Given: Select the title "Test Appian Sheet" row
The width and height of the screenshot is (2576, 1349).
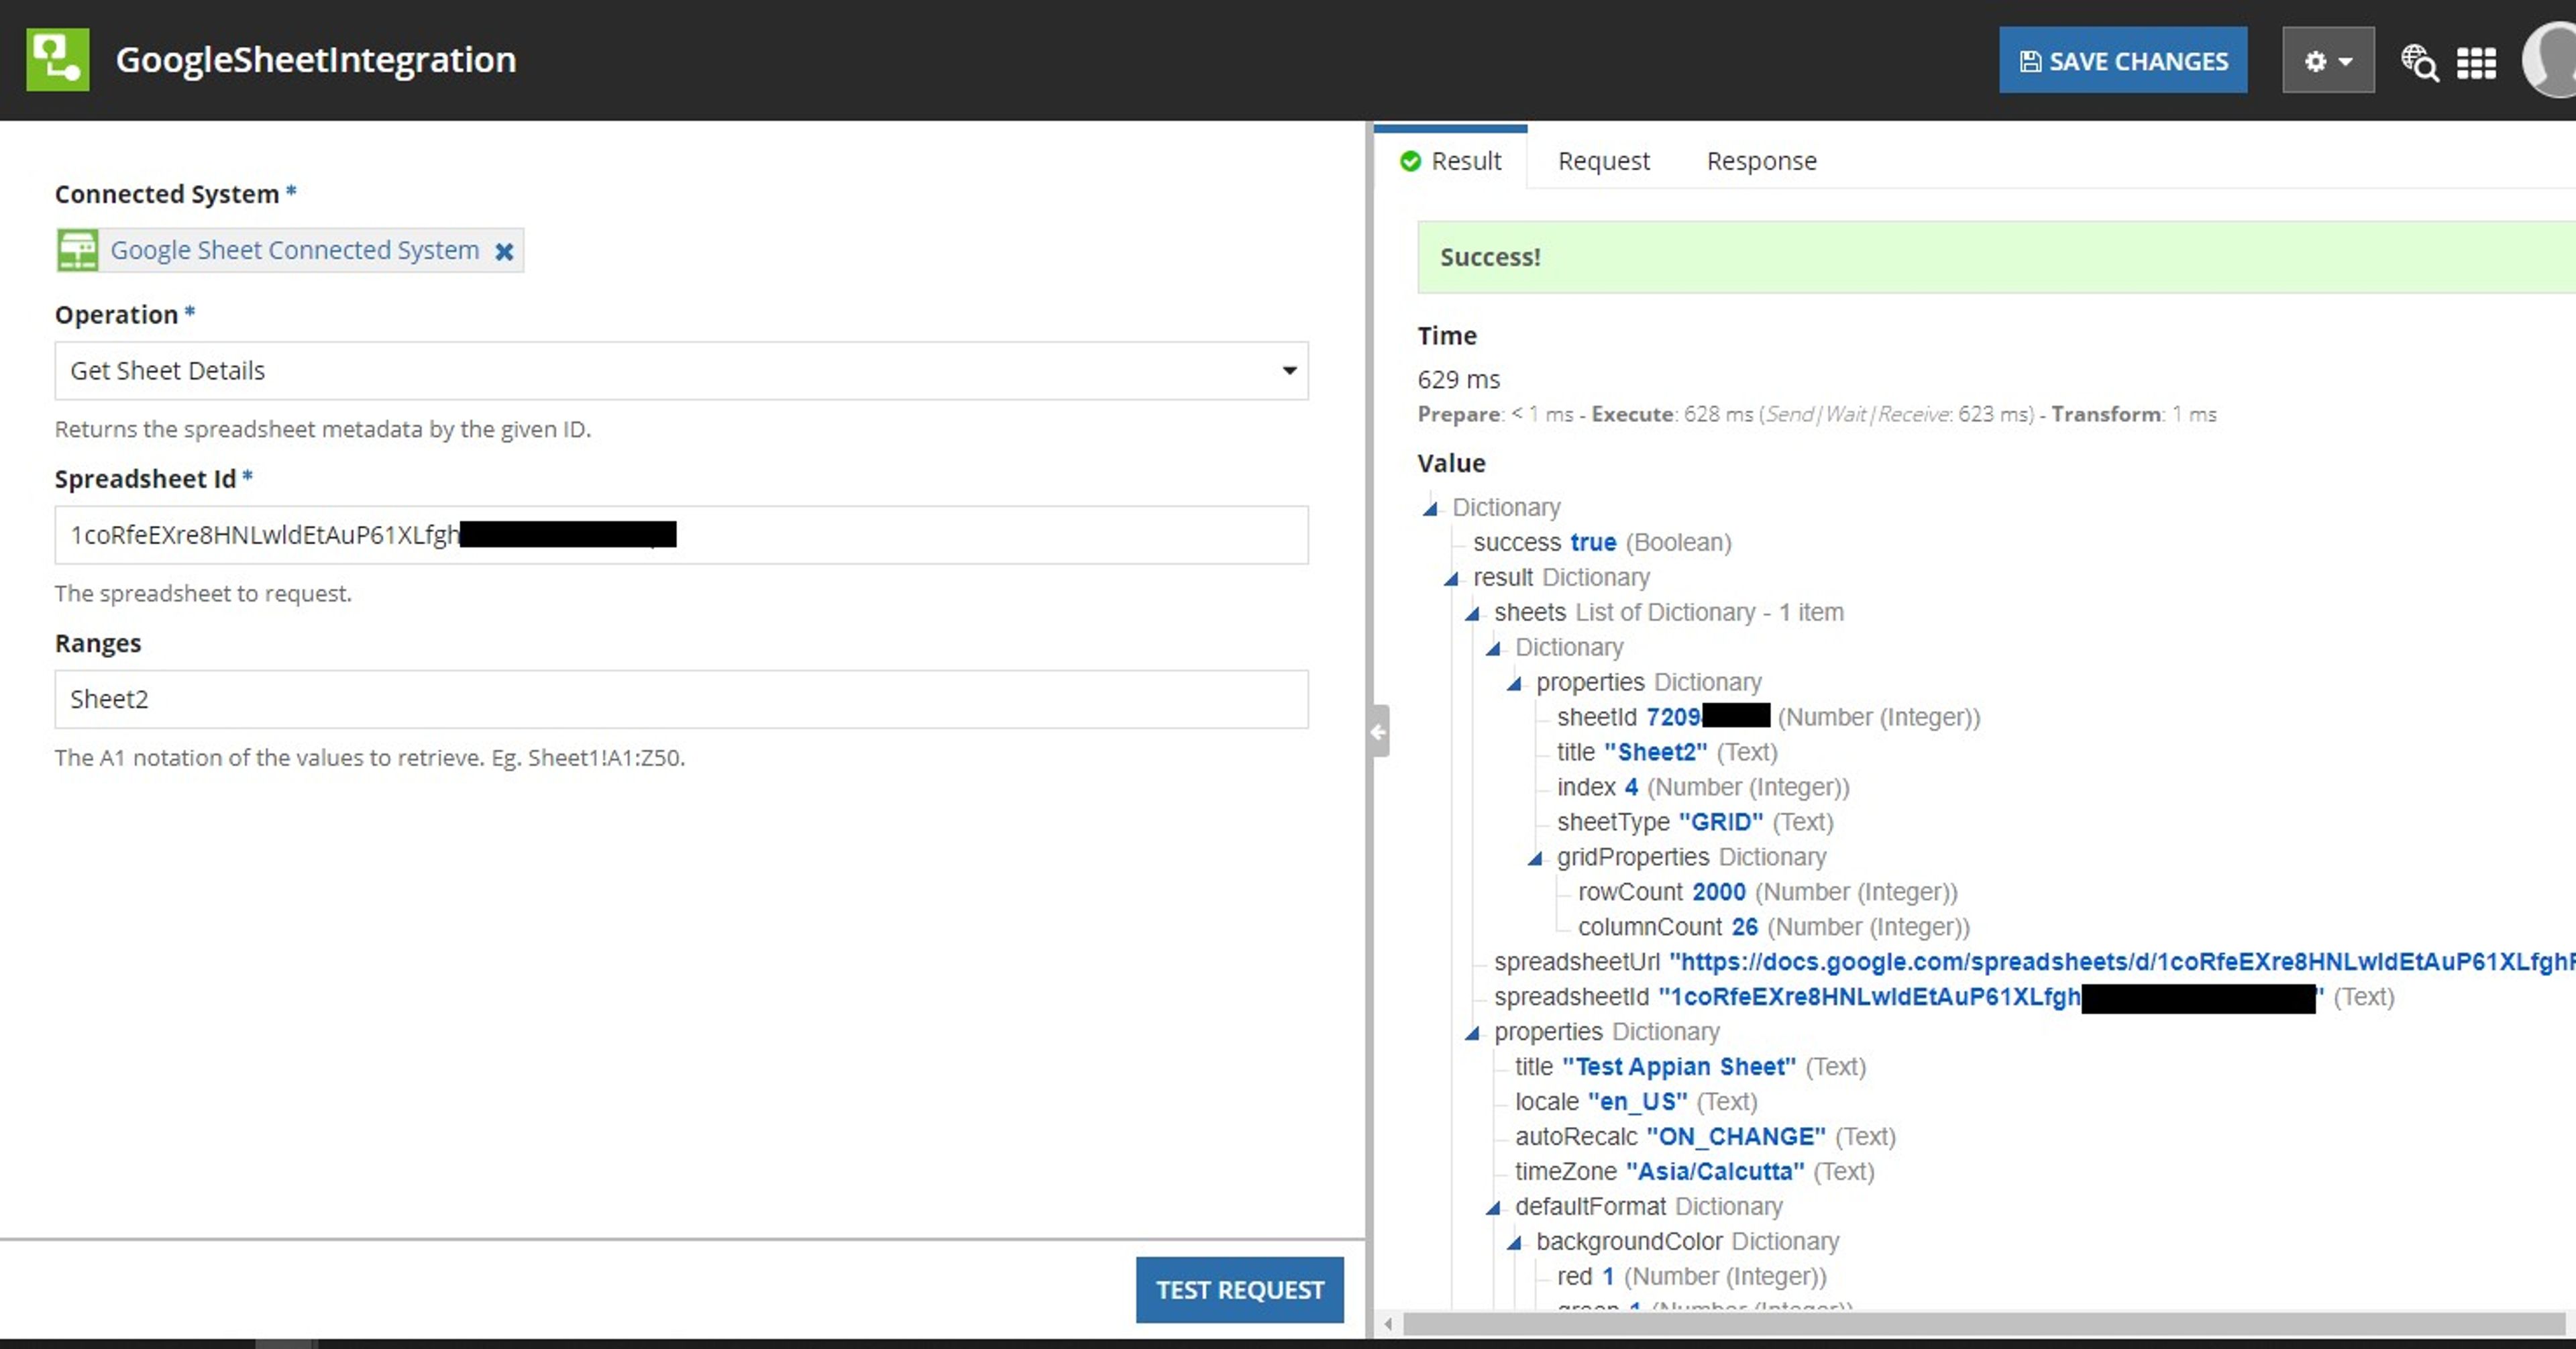Looking at the screenshot, I should pyautogui.click(x=1690, y=1067).
